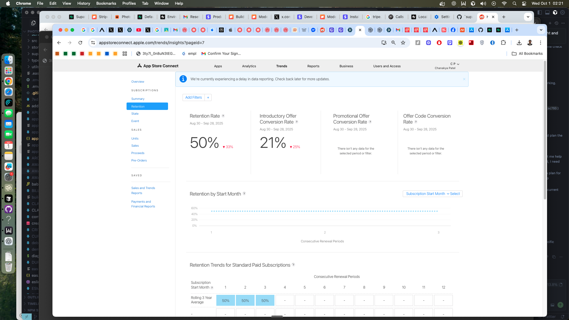Expand the Chrome tab search dropdown arrow

(541, 30)
